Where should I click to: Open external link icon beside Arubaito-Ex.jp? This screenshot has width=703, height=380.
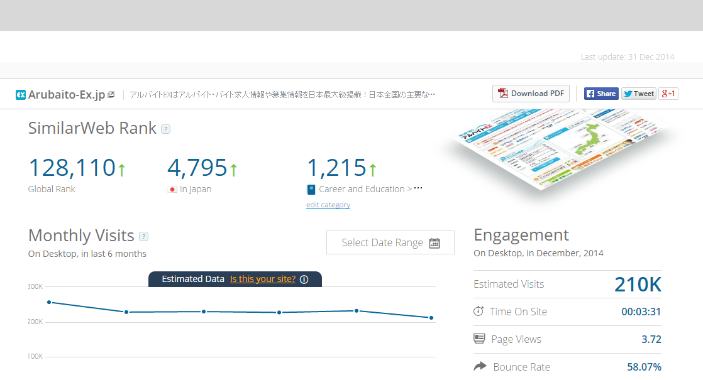coord(111,94)
